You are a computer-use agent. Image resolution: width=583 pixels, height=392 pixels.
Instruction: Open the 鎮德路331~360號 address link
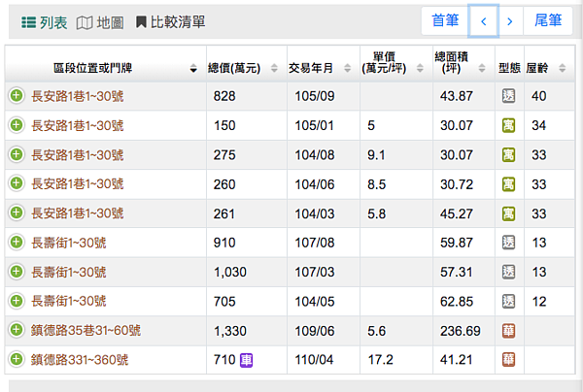click(x=80, y=360)
